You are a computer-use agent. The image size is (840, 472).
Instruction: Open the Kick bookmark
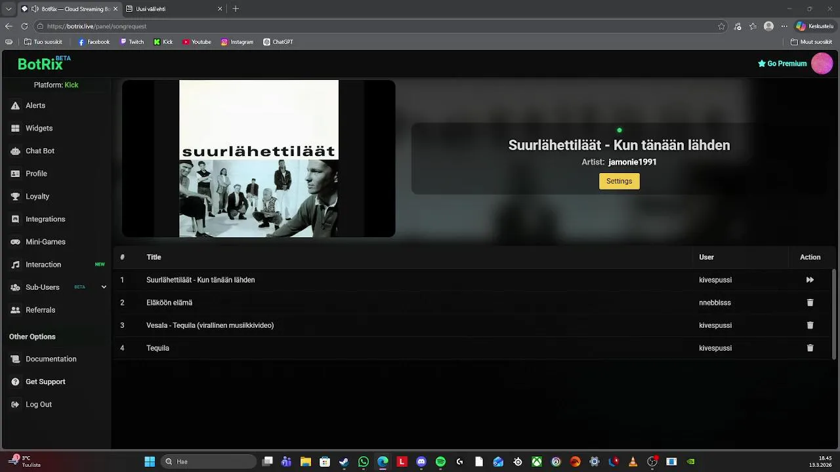tap(163, 42)
